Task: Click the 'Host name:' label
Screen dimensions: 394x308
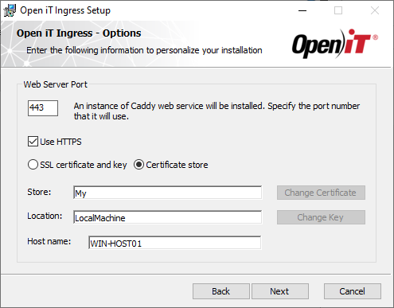Action: (x=49, y=241)
